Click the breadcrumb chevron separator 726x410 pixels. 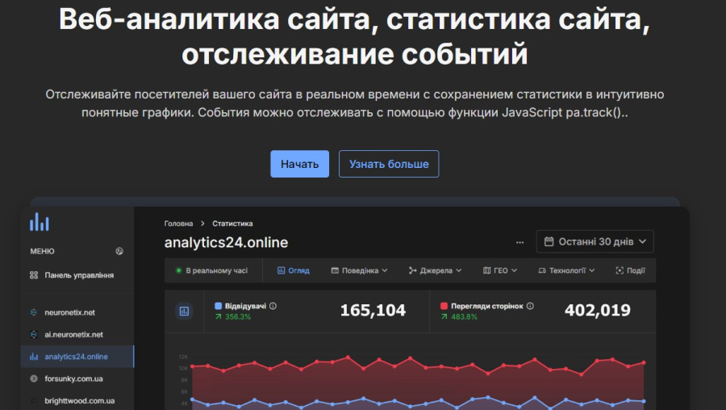tap(202, 224)
